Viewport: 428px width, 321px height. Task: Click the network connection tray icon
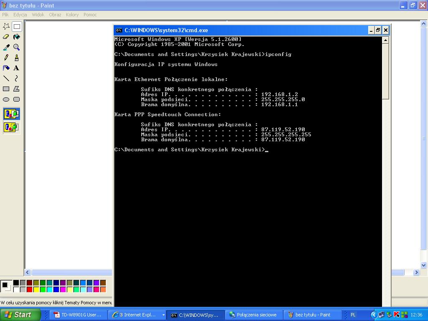(x=381, y=315)
